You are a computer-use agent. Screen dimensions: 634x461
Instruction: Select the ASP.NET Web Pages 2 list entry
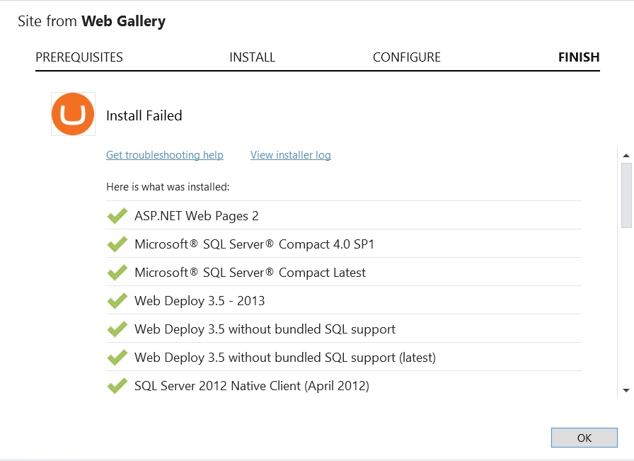coord(344,215)
